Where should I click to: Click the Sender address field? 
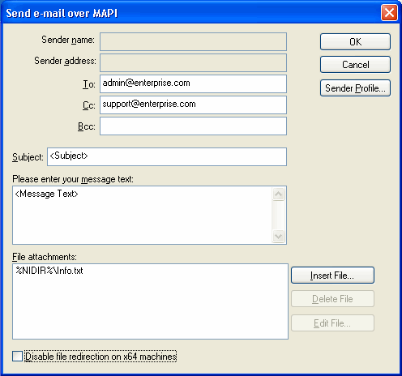coord(193,63)
